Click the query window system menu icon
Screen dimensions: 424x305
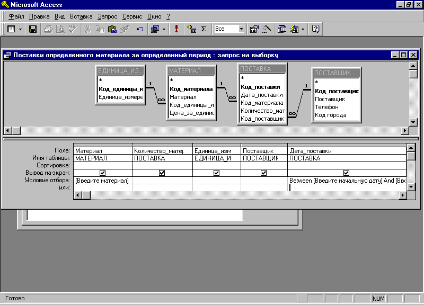point(7,56)
